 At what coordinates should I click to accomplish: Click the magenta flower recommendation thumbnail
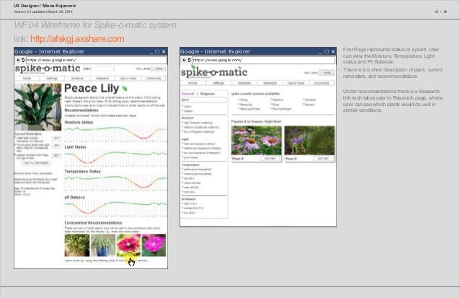click(154, 245)
